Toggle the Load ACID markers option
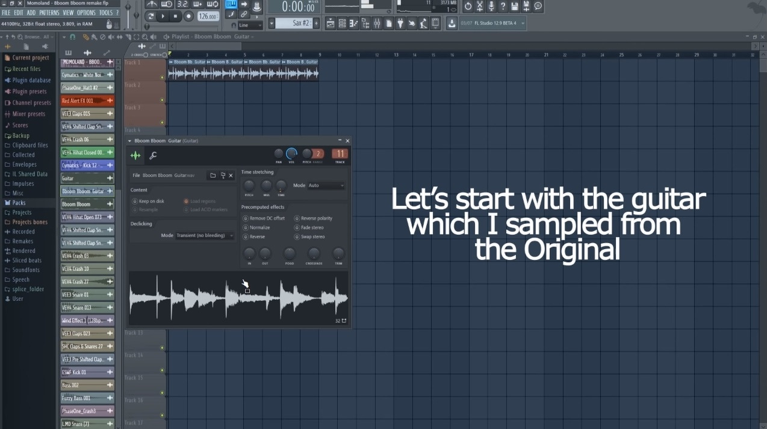767x429 pixels. 206,209
